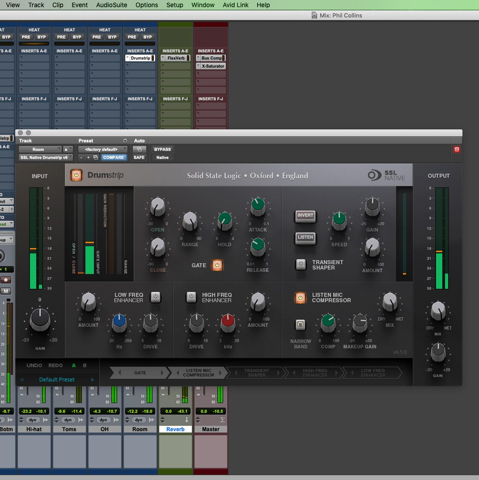This screenshot has width=479, height=480.
Task: Open the AudioSuite menu
Action: (112, 5)
